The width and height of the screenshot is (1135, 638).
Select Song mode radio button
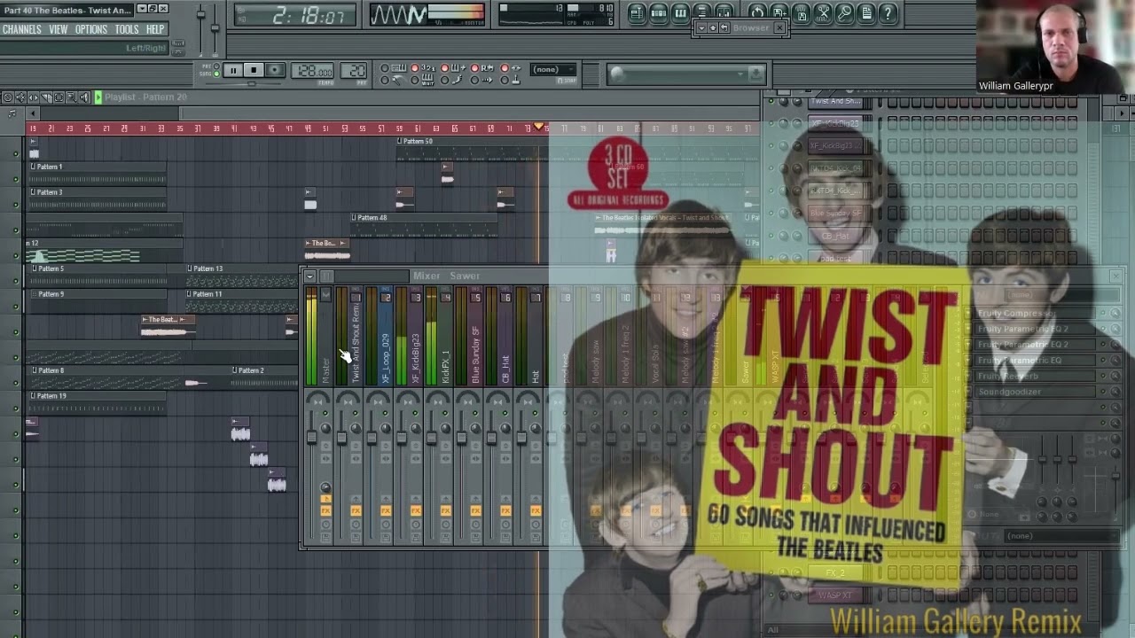[x=215, y=74]
